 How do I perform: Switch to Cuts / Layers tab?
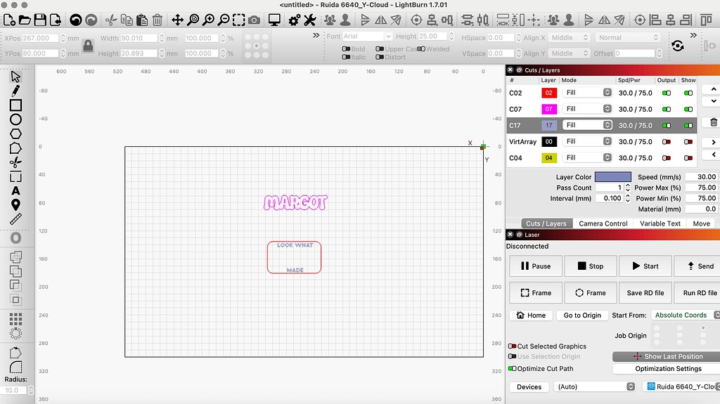click(x=546, y=223)
